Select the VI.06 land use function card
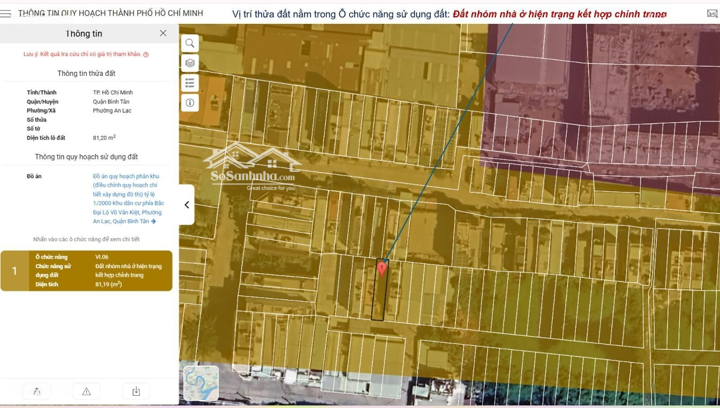 coord(100,271)
